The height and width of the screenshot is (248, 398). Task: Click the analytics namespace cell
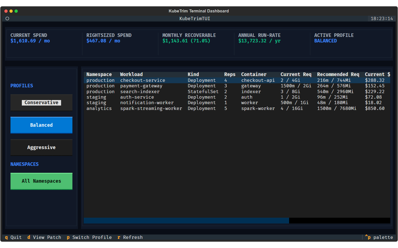(x=99, y=108)
